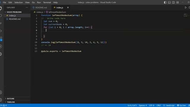This screenshot has width=190, height=107.
Task: Open Explorer more actions ellipsis
Action: [27, 7]
